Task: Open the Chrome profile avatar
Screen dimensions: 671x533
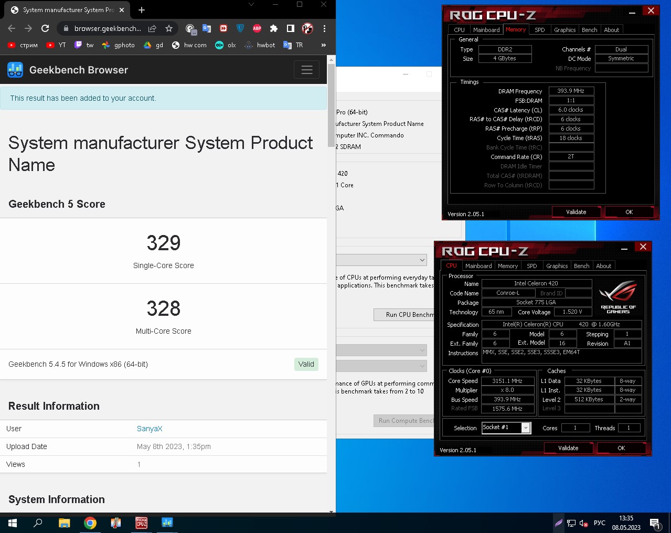Action: coord(307,28)
